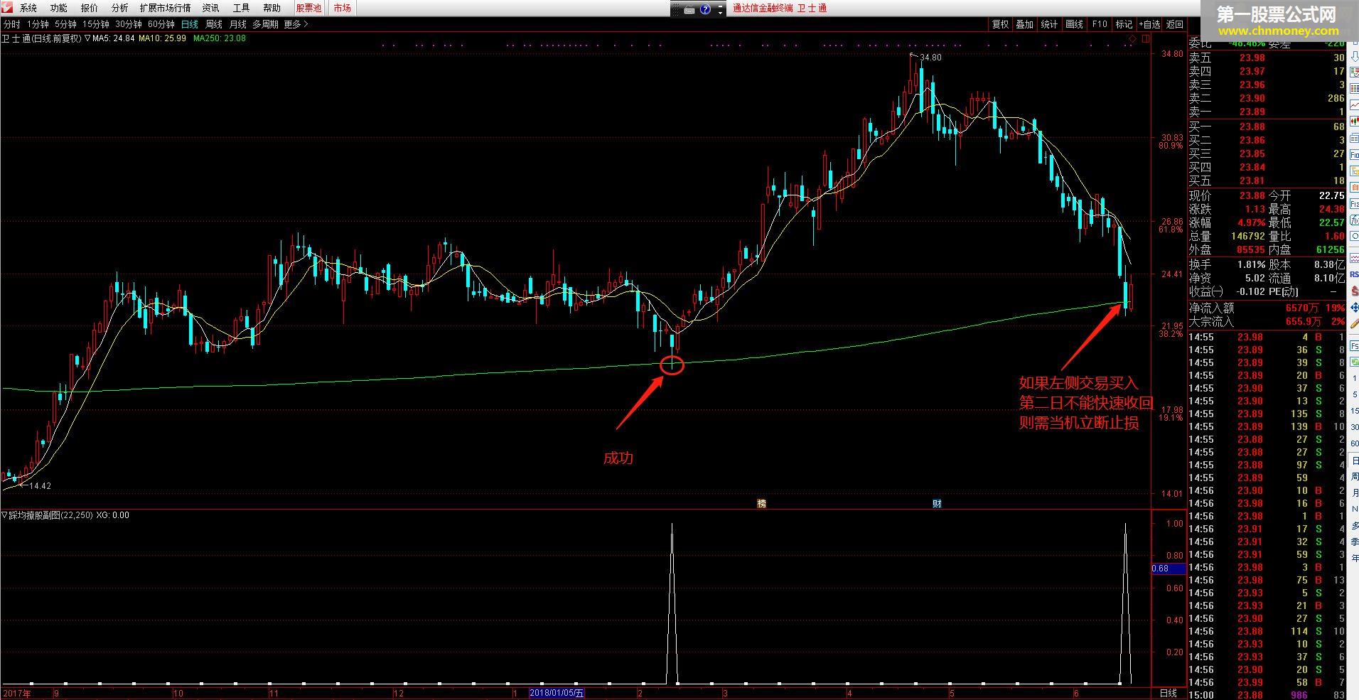Click the 画线 draw line button
The height and width of the screenshot is (700, 1359).
[x=1074, y=24]
